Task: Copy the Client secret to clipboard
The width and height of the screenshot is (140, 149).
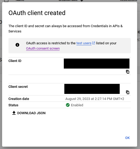Action: click(128, 92)
